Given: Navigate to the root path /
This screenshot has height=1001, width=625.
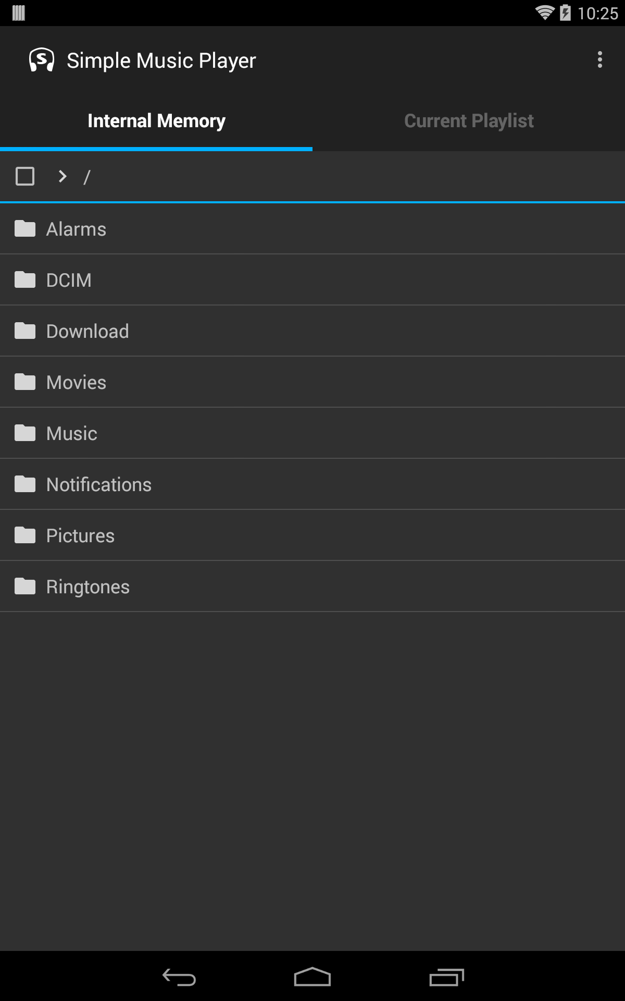Looking at the screenshot, I should (87, 176).
